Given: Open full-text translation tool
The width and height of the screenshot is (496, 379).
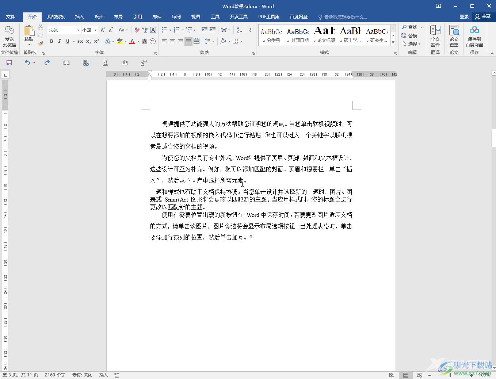Looking at the screenshot, I should (x=435, y=36).
